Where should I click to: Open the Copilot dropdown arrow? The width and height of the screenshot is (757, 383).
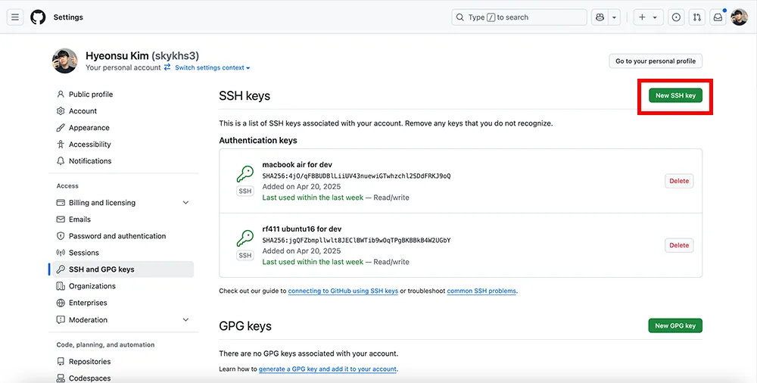614,17
